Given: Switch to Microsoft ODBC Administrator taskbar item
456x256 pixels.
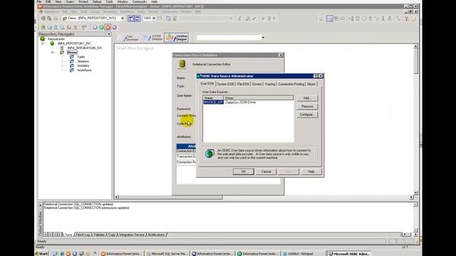Looking at the screenshot, I should pyautogui.click(x=349, y=254).
